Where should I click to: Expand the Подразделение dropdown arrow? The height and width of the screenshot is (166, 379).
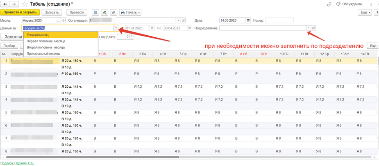tap(309, 28)
